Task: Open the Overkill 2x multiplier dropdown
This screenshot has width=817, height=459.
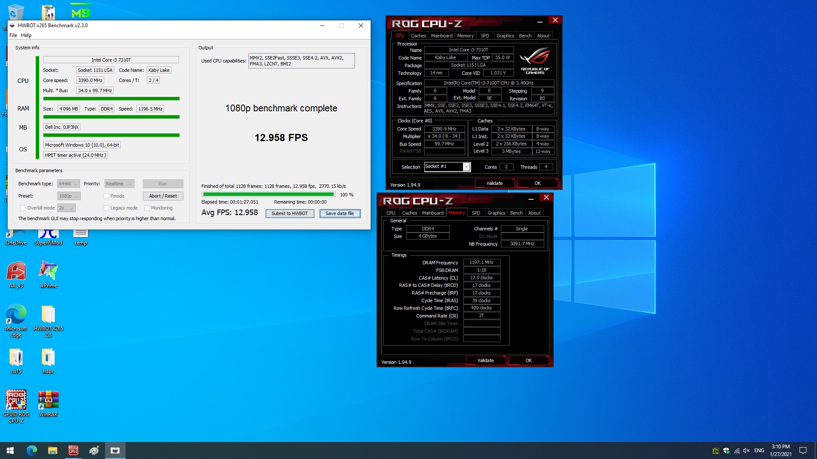Action: tap(66, 208)
